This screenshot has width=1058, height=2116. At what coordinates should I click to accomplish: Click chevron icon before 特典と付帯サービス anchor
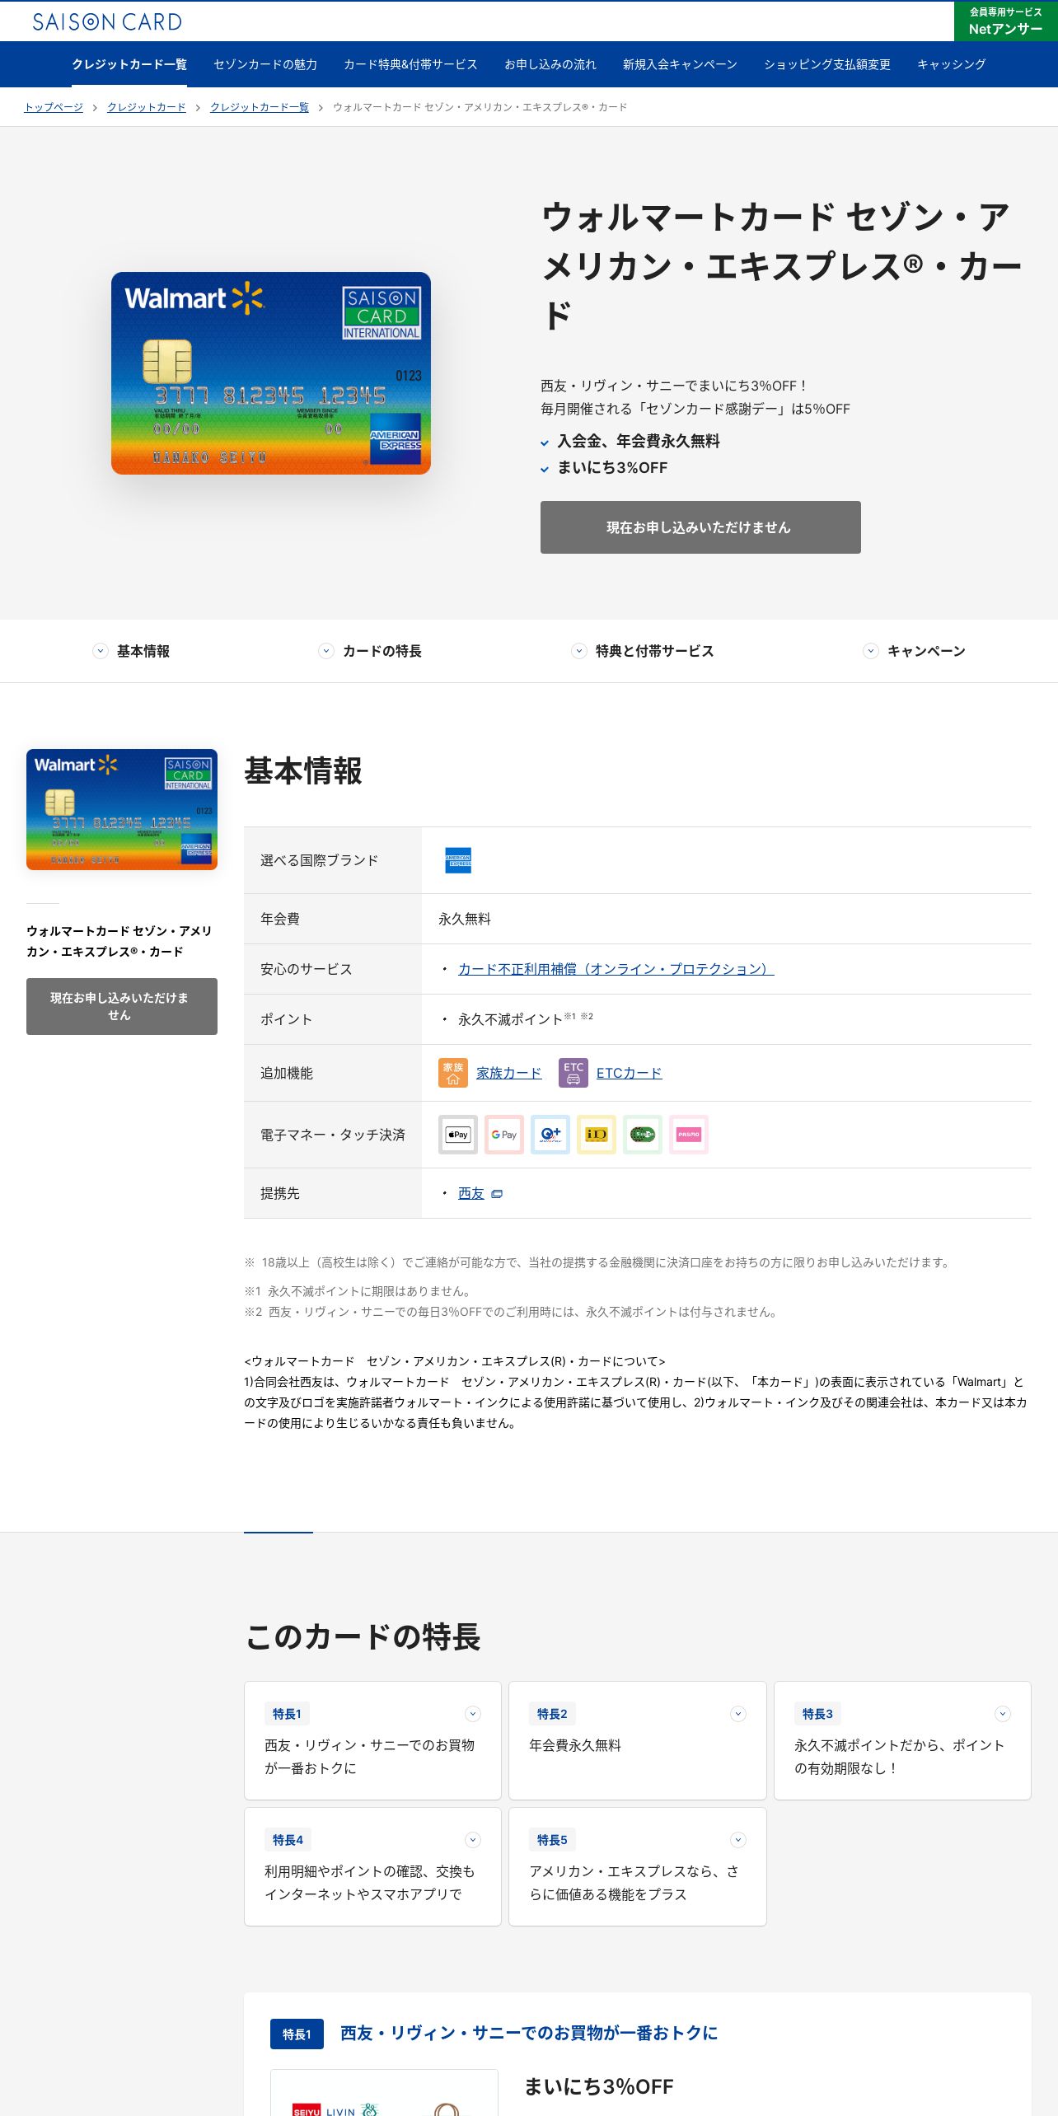tap(579, 651)
